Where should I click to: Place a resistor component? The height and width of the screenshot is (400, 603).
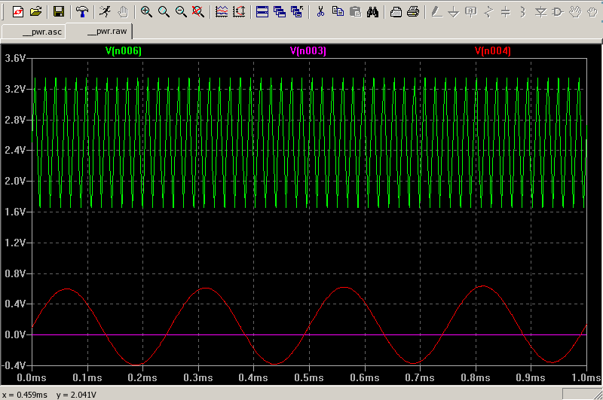488,11
